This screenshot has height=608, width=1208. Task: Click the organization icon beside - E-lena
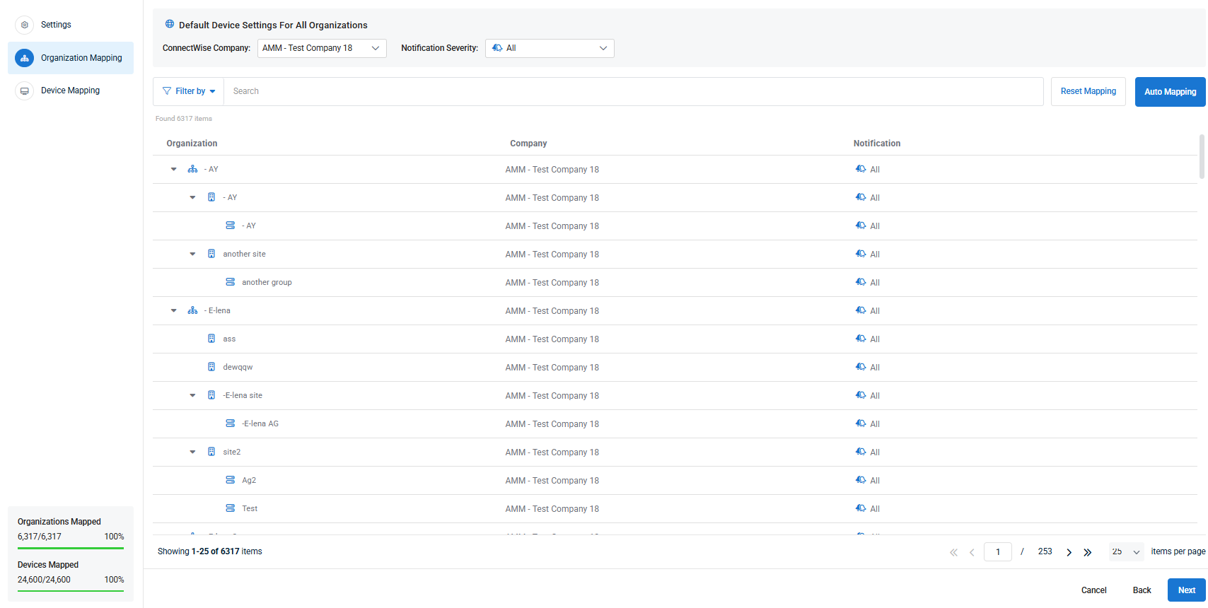point(192,310)
